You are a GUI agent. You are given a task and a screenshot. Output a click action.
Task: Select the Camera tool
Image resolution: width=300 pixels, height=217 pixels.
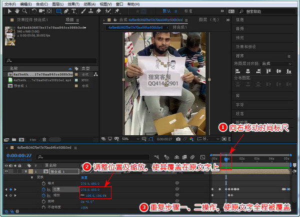[41, 11]
